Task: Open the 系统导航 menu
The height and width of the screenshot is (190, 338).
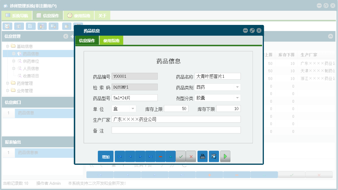Action: click(x=16, y=15)
